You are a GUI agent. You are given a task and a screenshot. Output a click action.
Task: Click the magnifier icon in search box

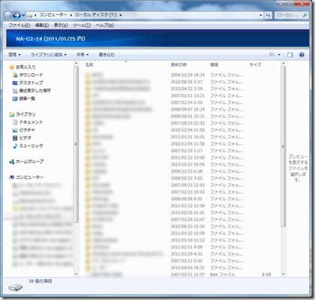304,15
